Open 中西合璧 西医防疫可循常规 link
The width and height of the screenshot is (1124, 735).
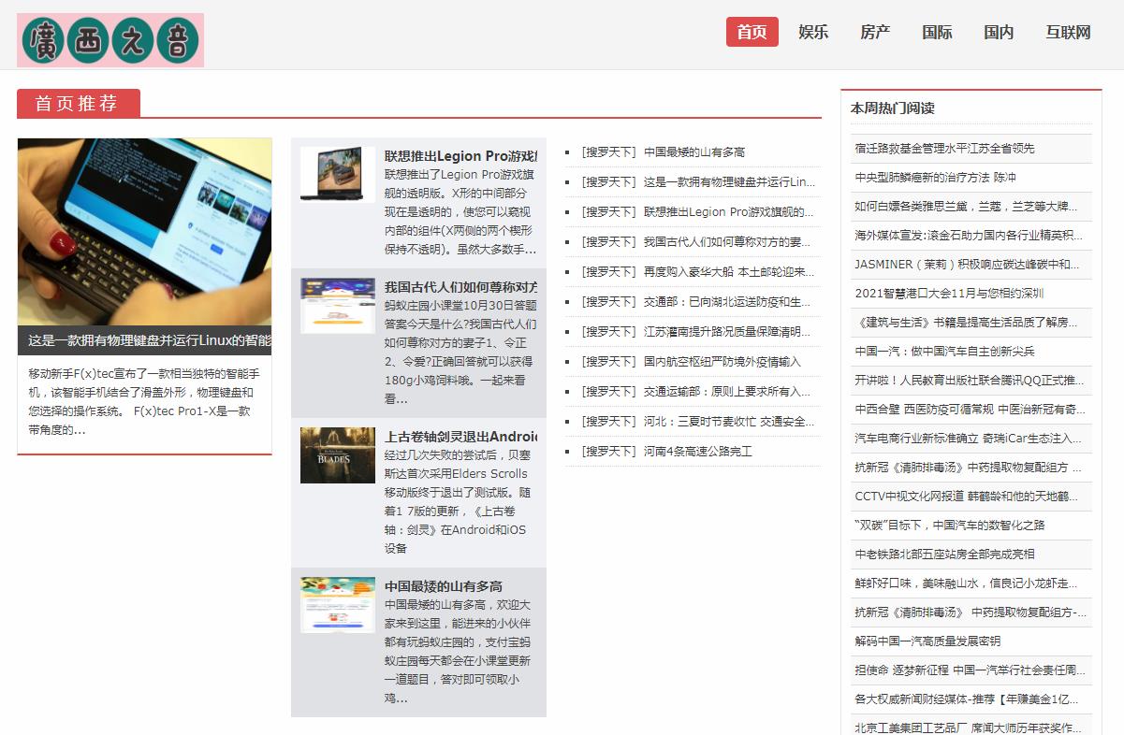coord(971,410)
